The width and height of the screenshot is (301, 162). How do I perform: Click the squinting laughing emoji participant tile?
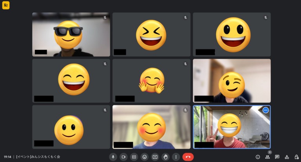click(x=151, y=35)
